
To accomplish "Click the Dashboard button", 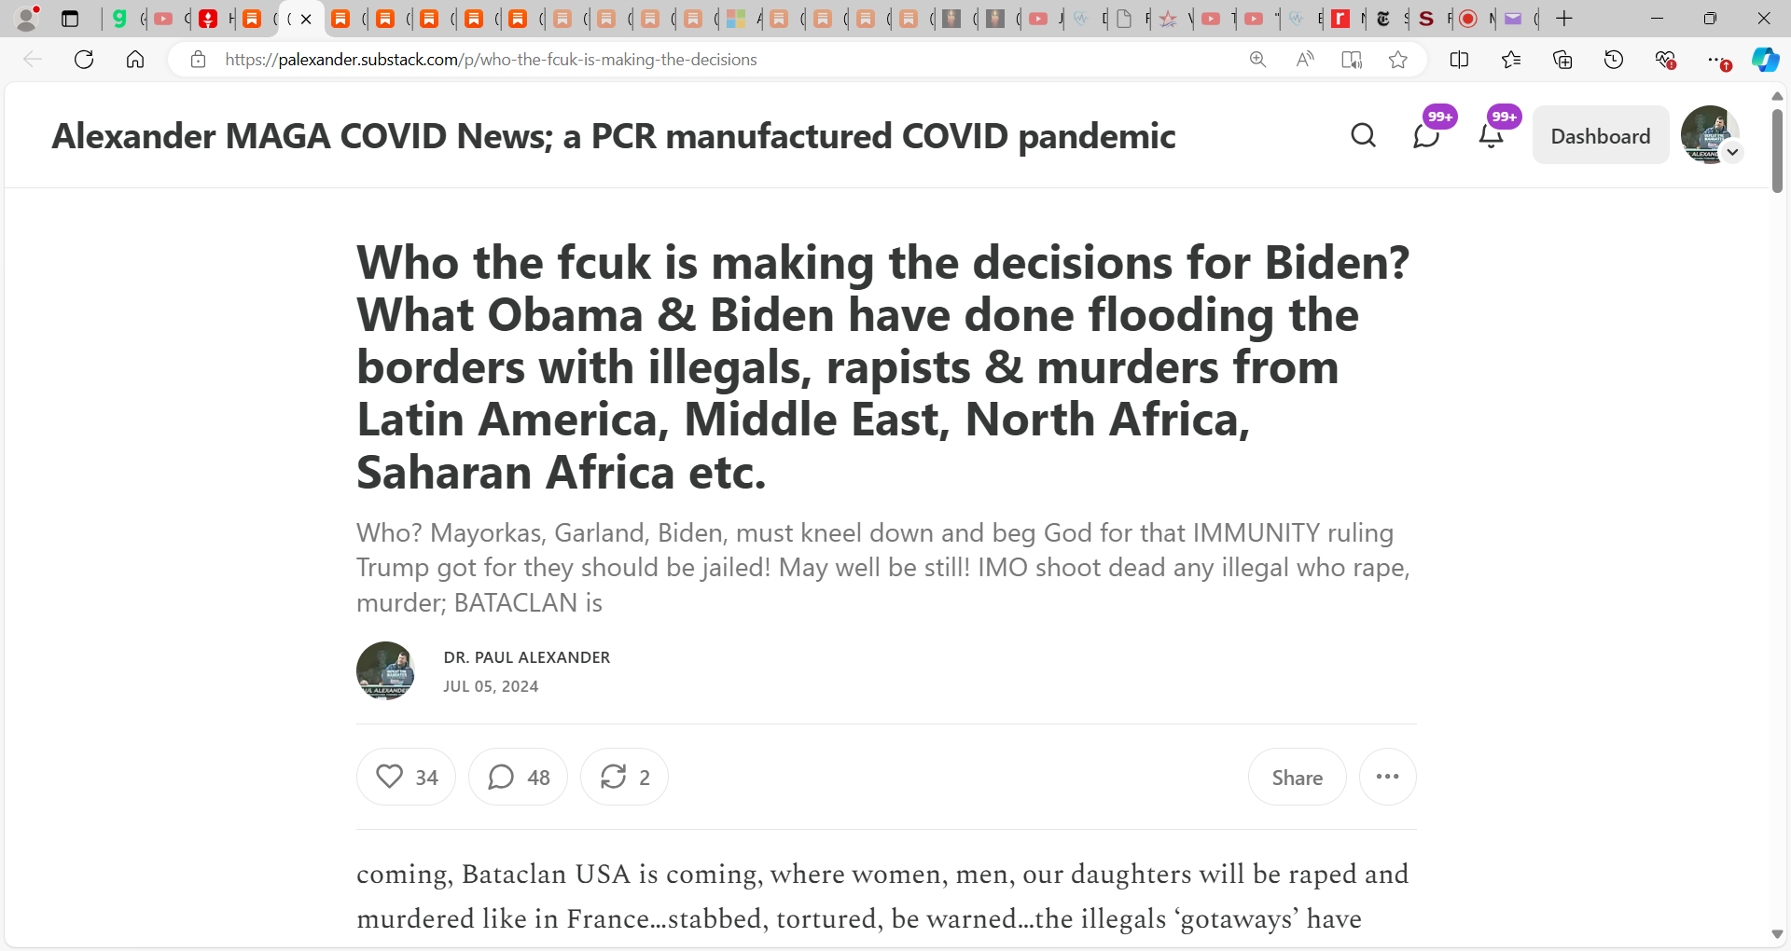I will click(1601, 136).
